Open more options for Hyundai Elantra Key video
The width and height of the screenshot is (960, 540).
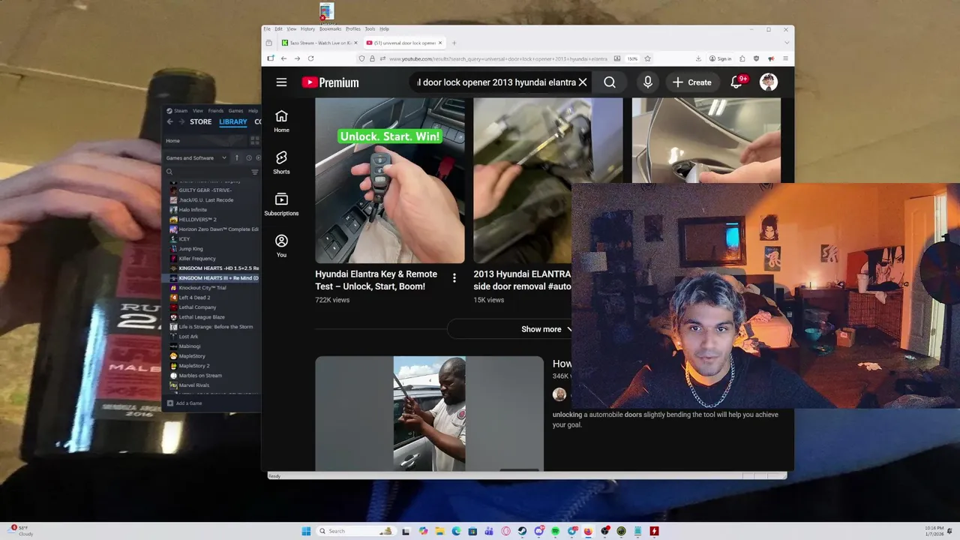pos(454,278)
